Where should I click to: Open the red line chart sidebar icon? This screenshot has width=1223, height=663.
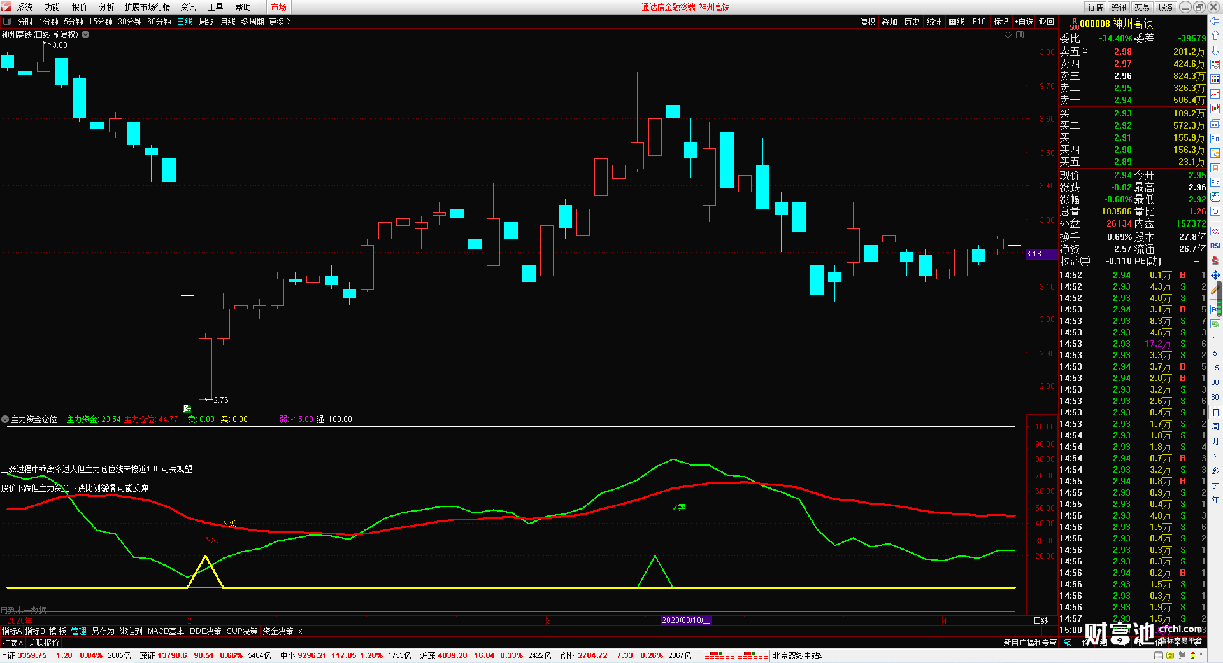1215,94
